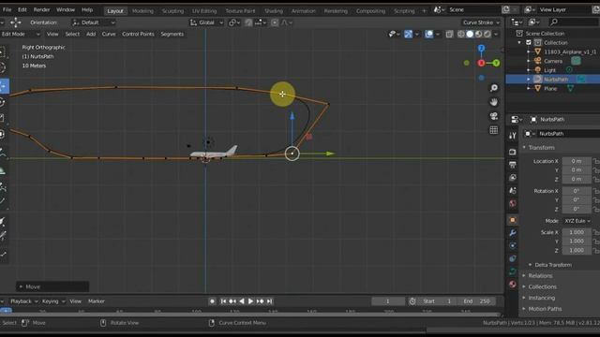Toggle snapping magnet in the header
The height and width of the screenshot is (337, 600).
click(248, 22)
